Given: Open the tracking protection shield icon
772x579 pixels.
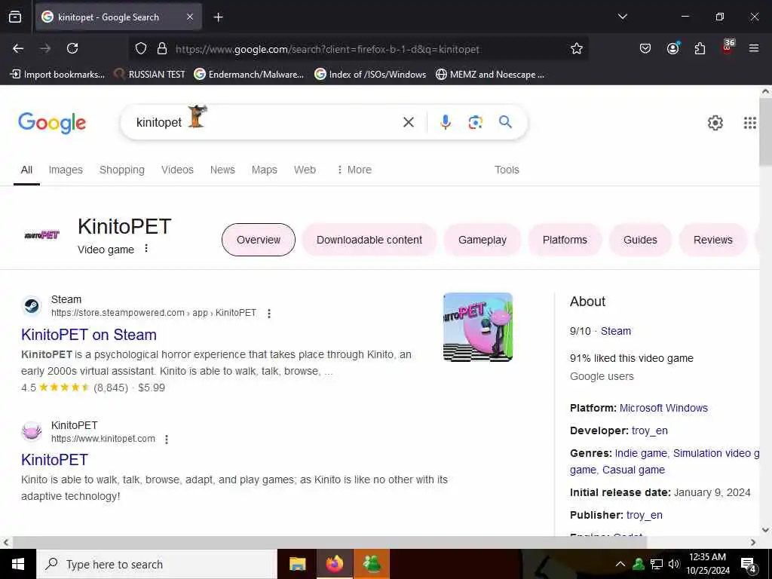Looking at the screenshot, I should click(x=141, y=48).
